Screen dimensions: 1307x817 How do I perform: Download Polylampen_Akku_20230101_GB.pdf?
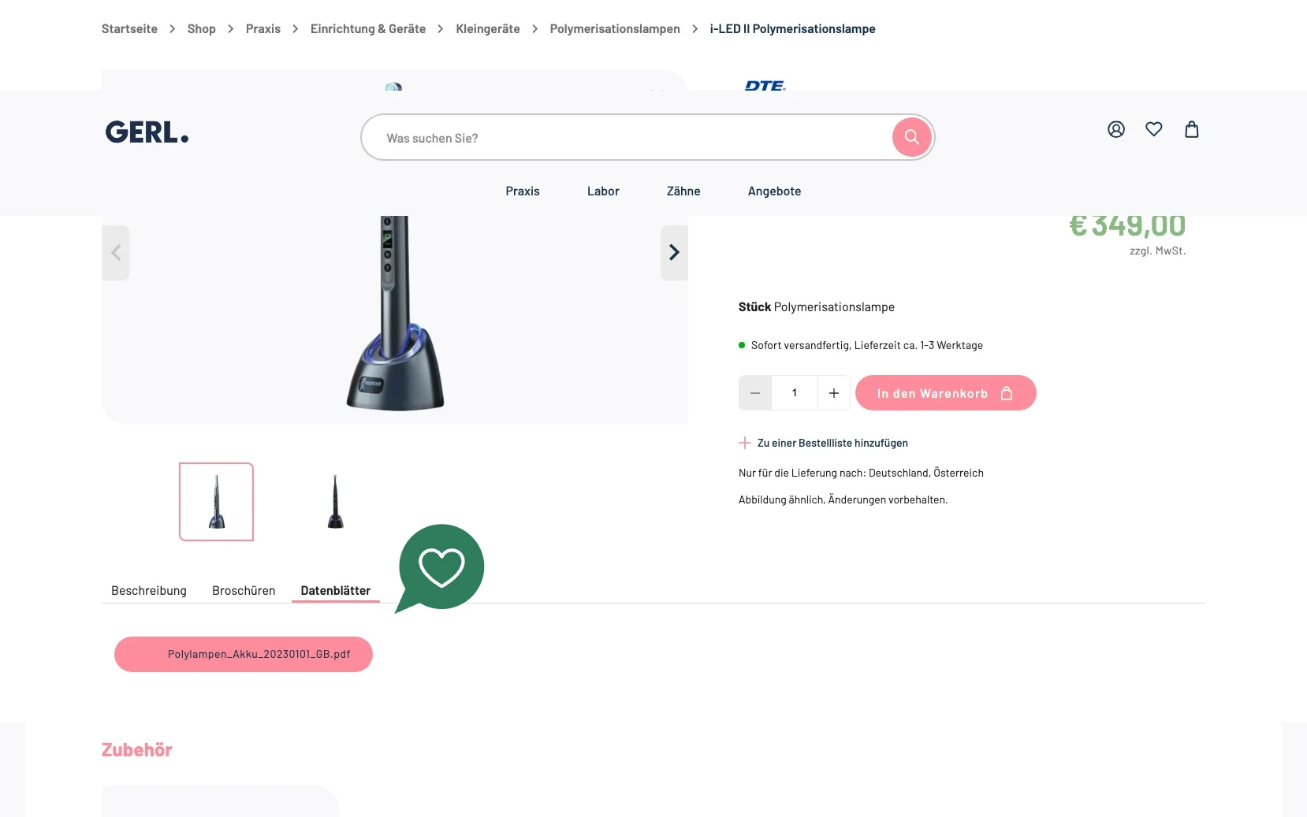point(244,654)
